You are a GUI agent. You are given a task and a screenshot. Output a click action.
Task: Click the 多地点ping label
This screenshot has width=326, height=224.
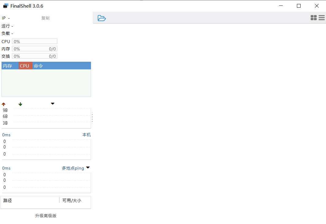pyautogui.click(x=73, y=168)
